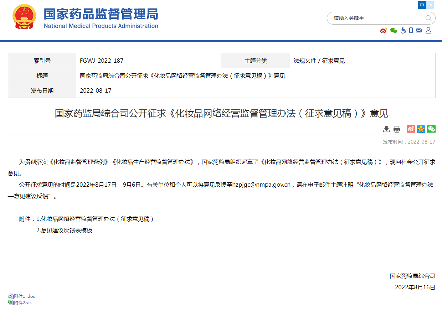Viewport: 442px width, 311px height.
Task: Open attachment 附件1 .doc file
Action: (x=24, y=296)
